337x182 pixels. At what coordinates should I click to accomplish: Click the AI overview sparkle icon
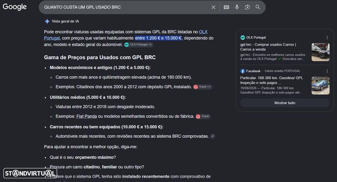[47, 21]
